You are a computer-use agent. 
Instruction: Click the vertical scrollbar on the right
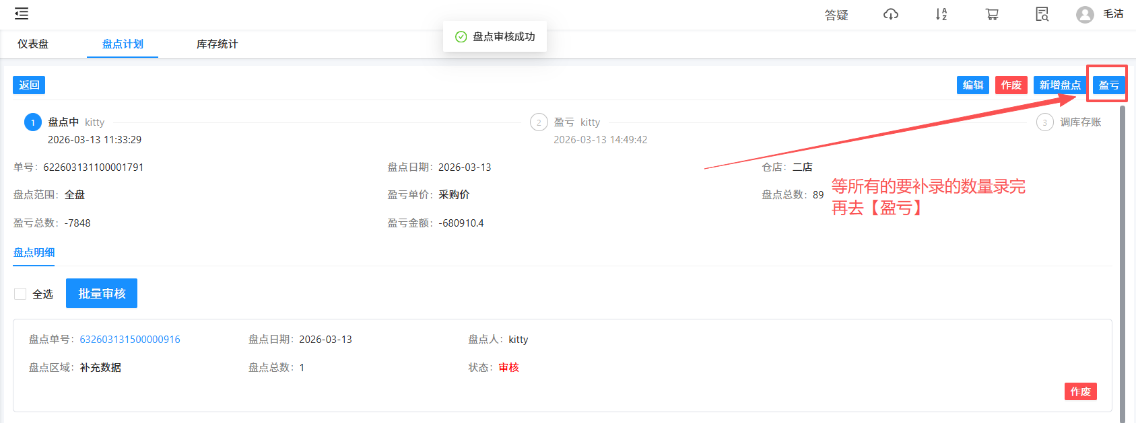pos(1122,262)
